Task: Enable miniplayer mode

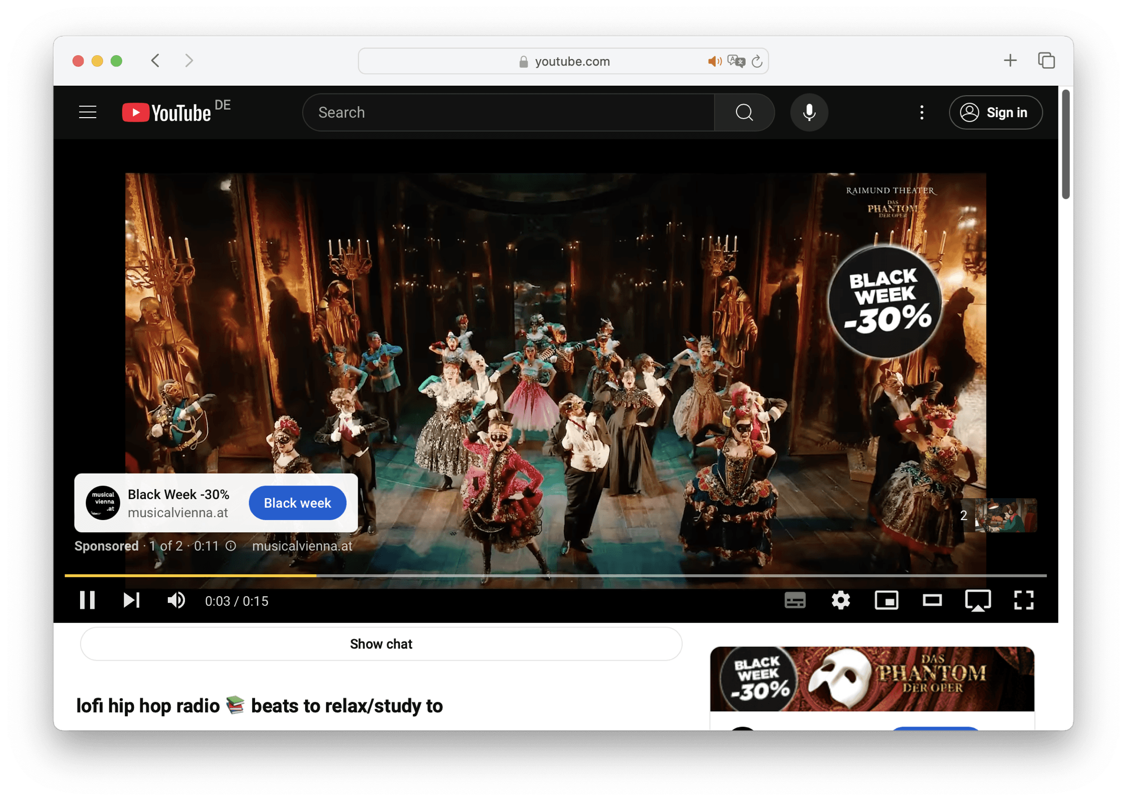Action: click(886, 600)
